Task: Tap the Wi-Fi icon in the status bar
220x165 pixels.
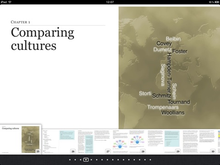Action: (10, 2)
